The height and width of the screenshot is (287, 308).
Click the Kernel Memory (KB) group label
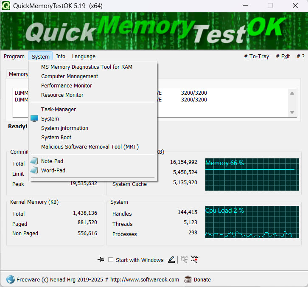tap(34, 202)
